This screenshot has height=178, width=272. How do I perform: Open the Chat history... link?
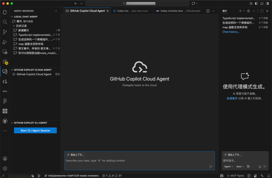point(231,32)
